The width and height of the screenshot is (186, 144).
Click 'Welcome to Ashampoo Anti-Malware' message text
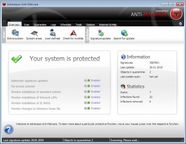[97, 124]
